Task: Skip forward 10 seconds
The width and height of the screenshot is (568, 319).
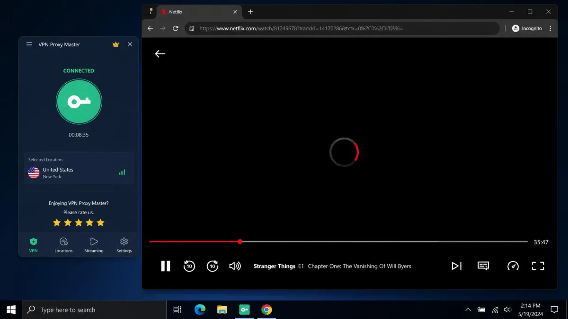Action: (x=213, y=266)
